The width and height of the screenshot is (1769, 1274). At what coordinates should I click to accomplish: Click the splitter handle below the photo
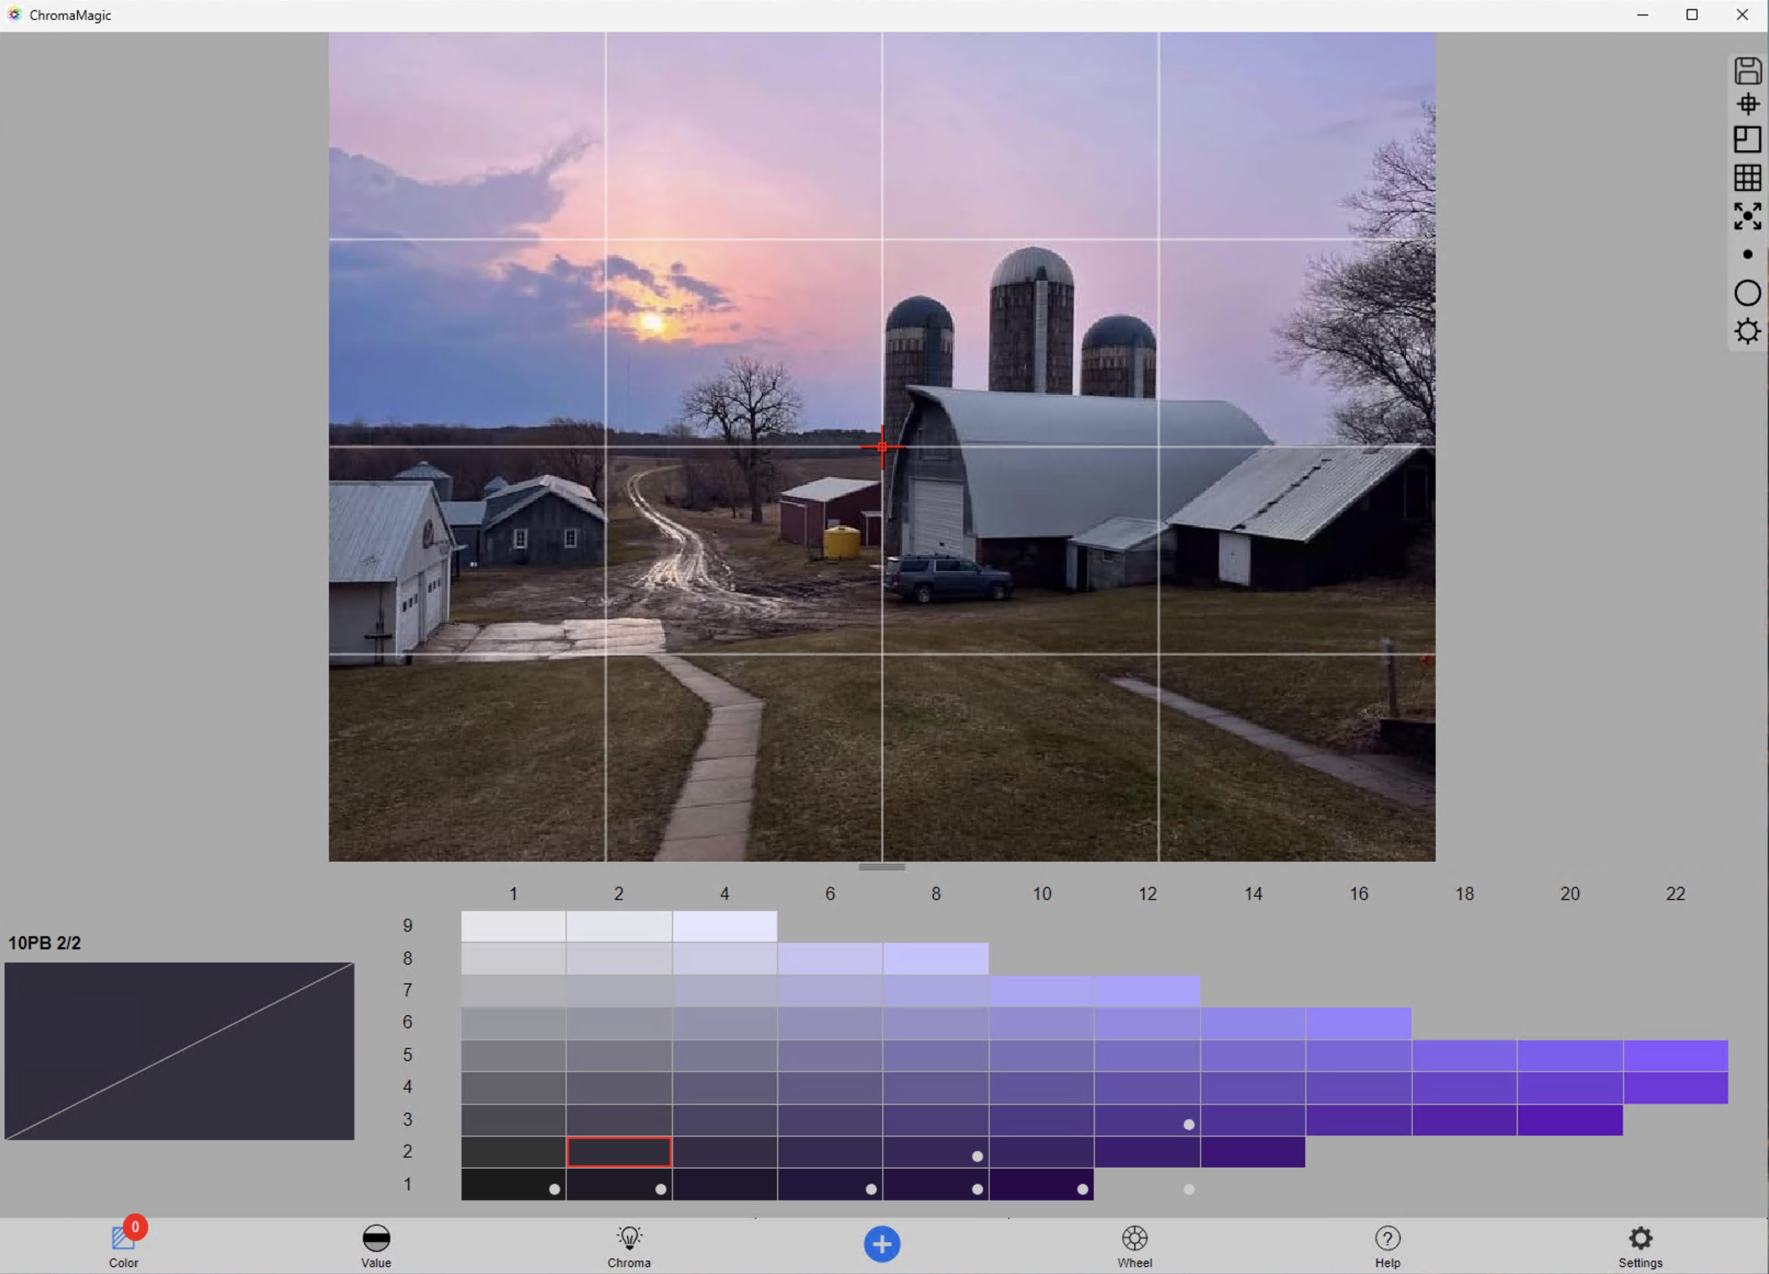(x=882, y=867)
